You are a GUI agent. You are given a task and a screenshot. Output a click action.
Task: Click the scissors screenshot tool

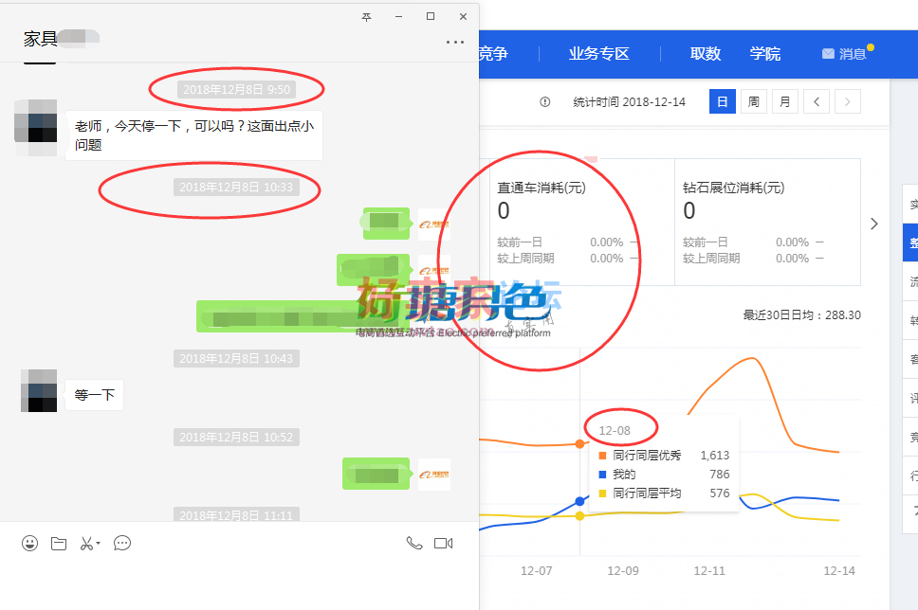click(85, 543)
